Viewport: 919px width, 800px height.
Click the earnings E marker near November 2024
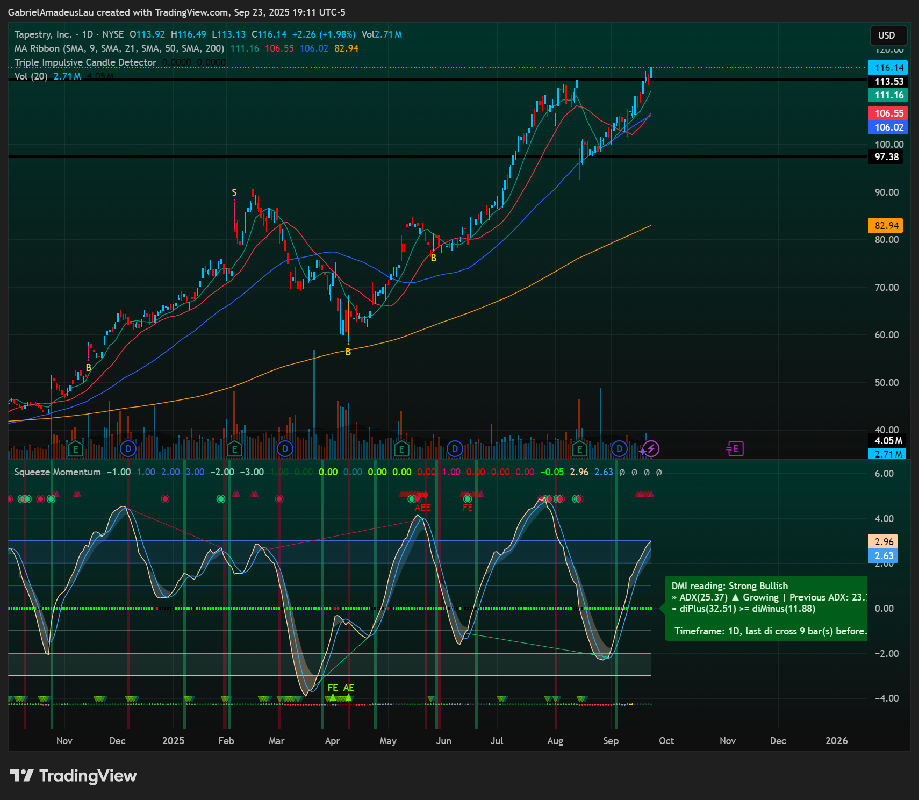(75, 448)
